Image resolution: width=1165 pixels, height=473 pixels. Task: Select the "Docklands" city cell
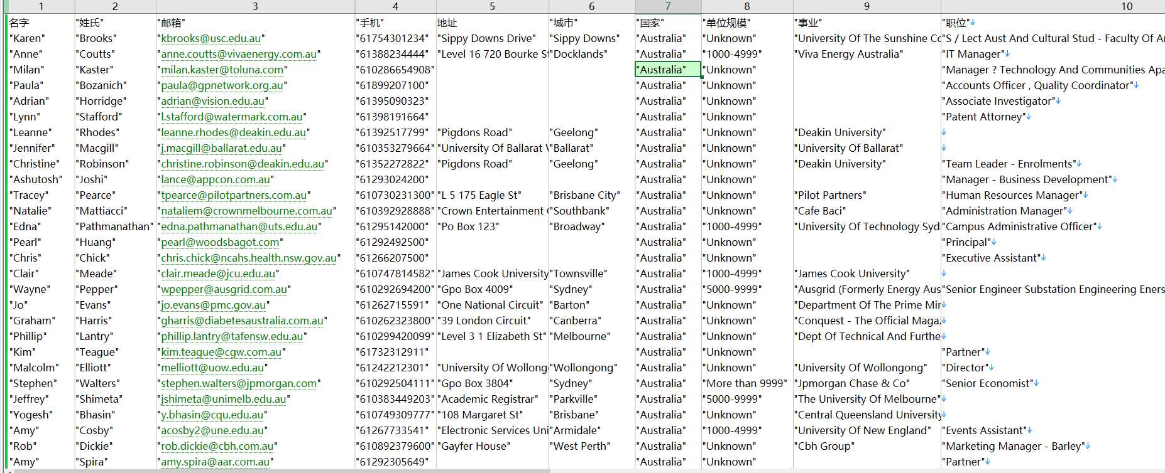[592, 54]
